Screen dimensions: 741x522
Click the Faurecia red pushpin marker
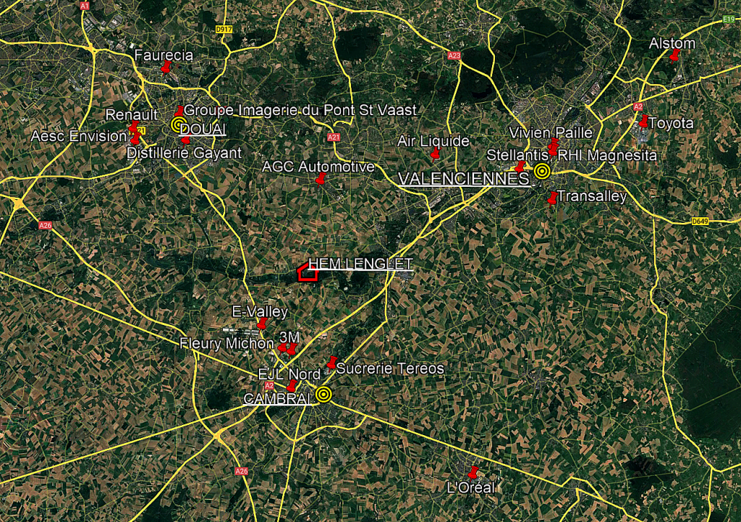click(x=166, y=67)
